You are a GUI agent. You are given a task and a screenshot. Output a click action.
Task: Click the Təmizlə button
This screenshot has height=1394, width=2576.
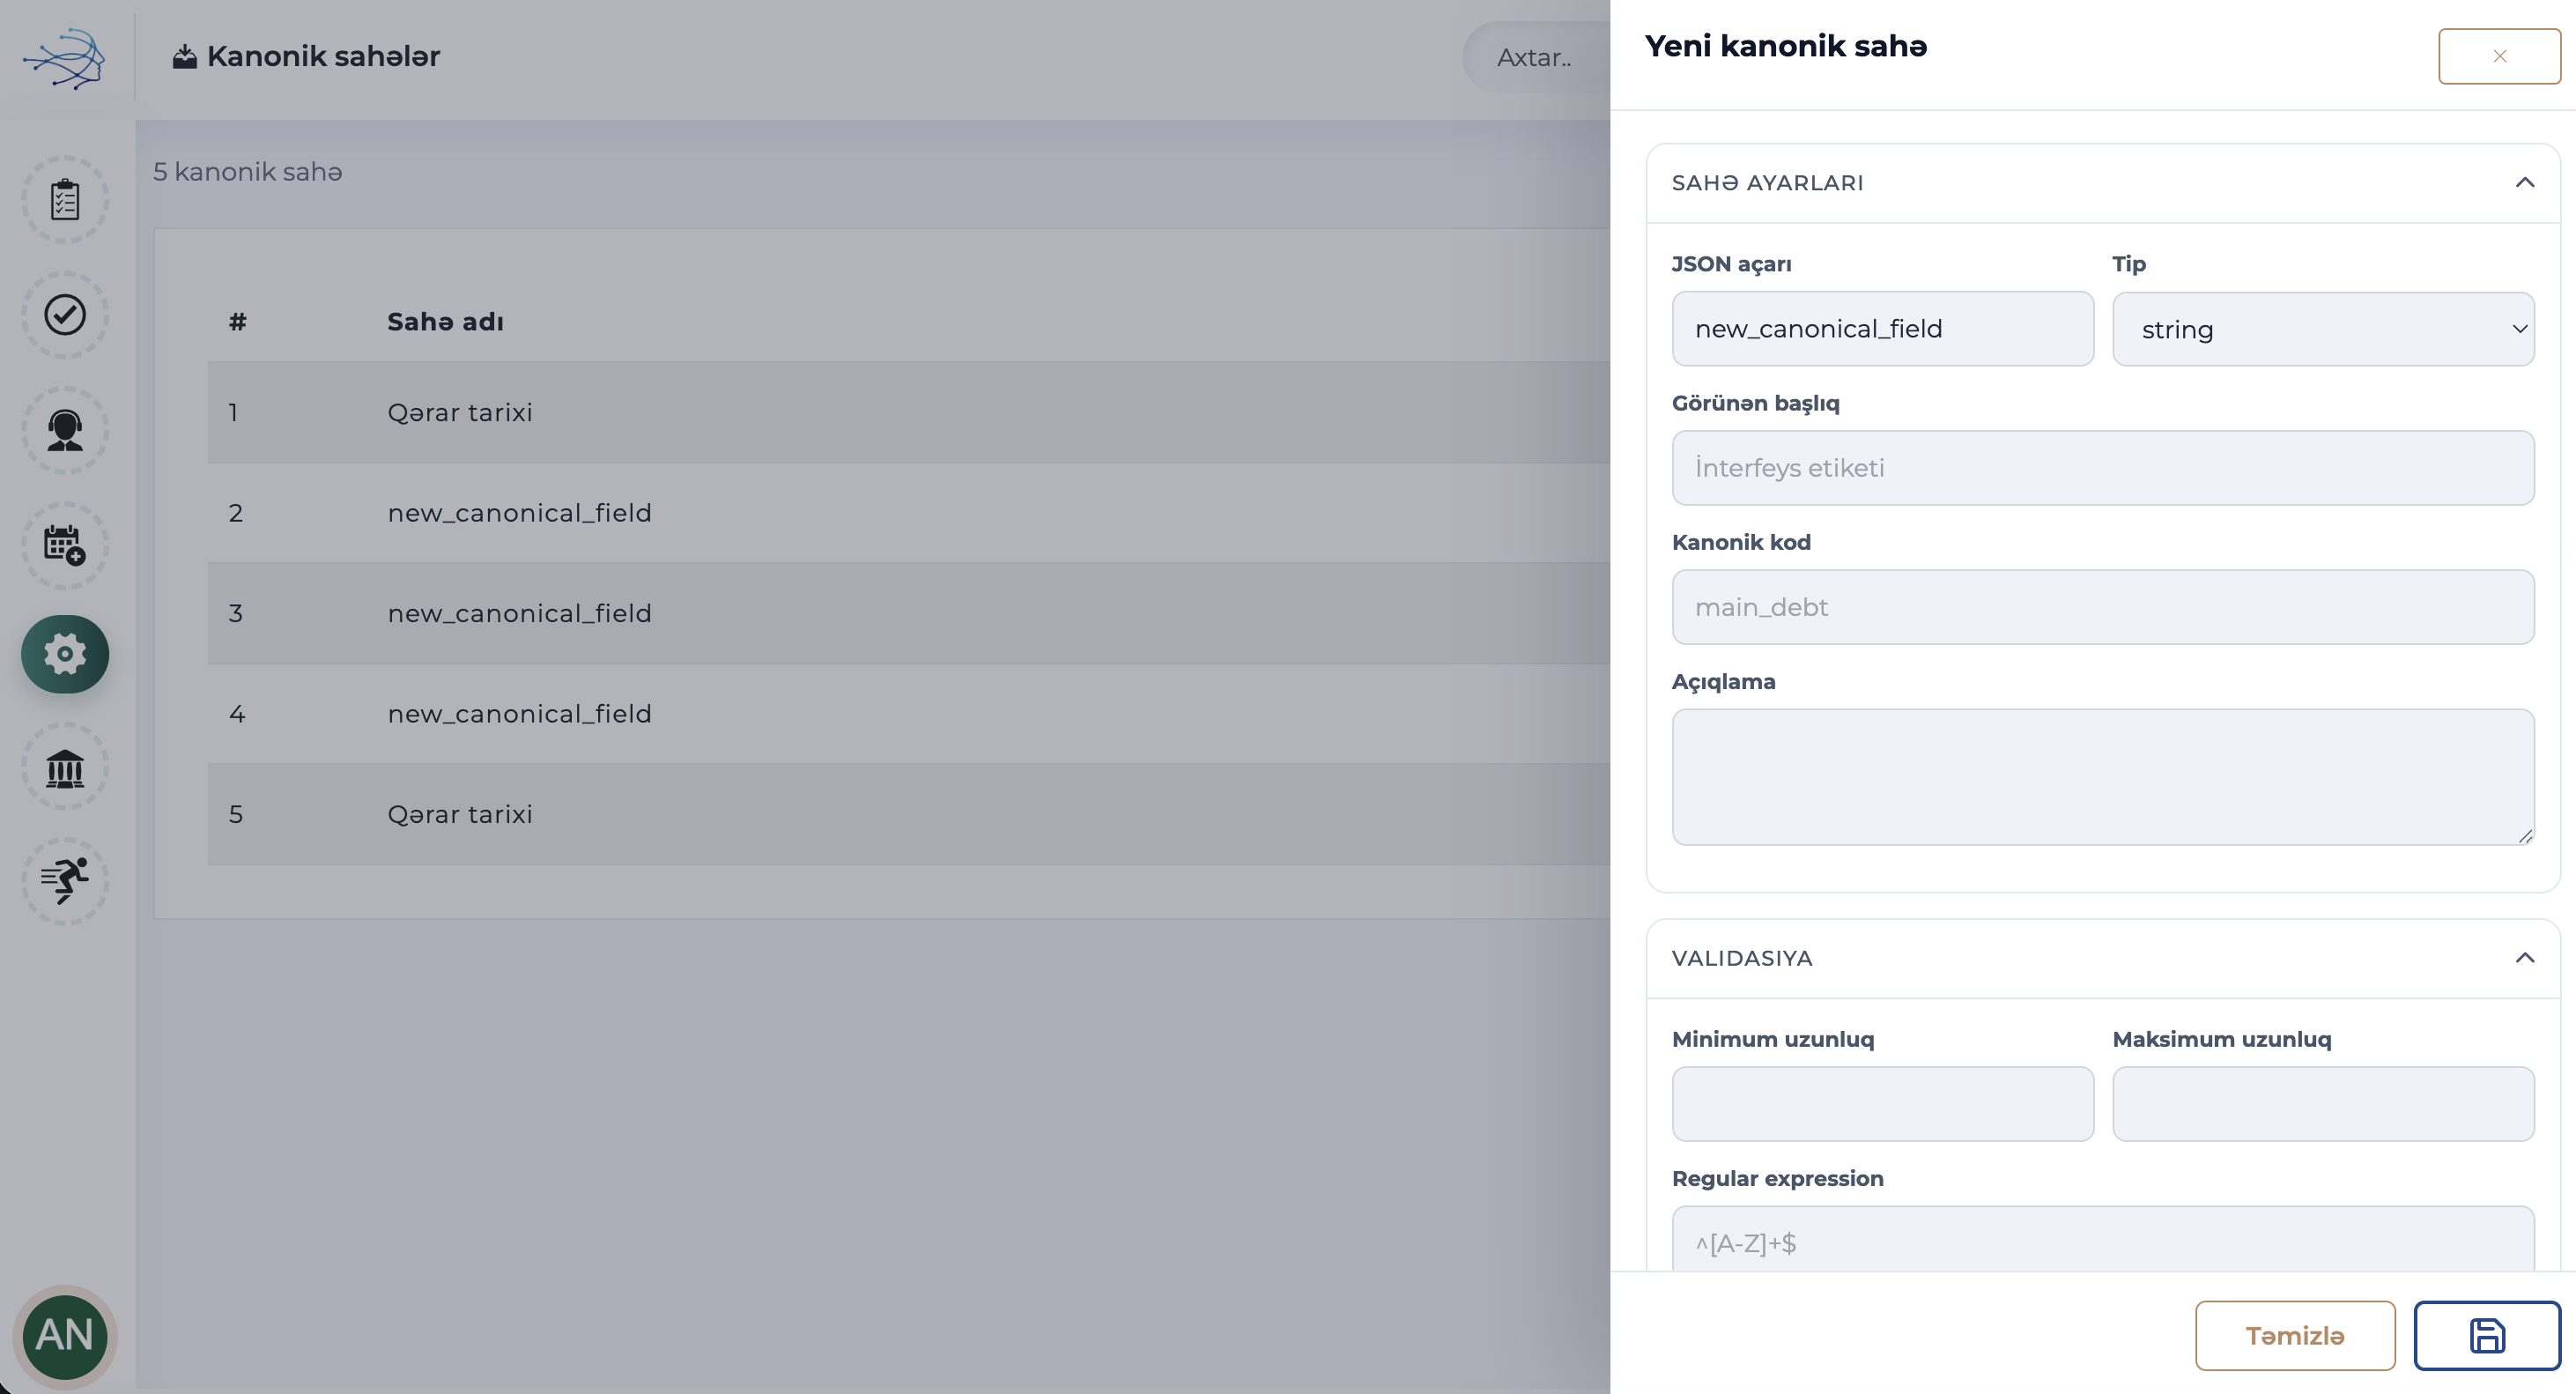2295,1335
